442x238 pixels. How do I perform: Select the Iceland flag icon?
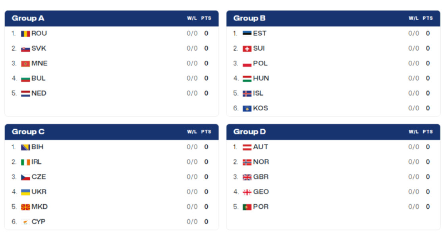coord(247,94)
